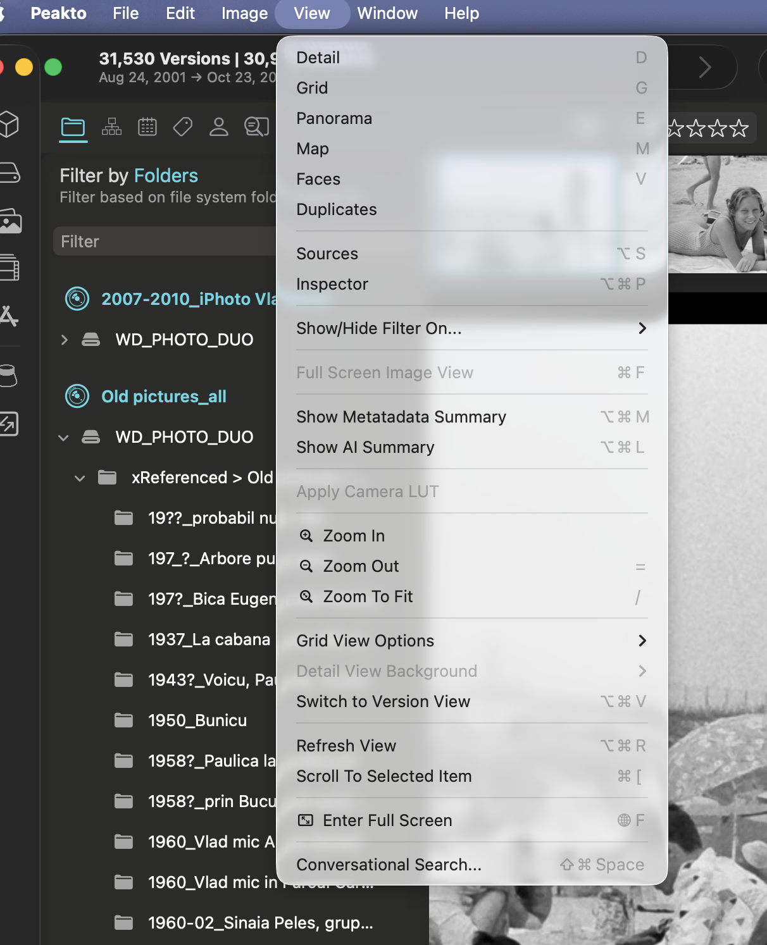Open the Window menu

coord(387,13)
